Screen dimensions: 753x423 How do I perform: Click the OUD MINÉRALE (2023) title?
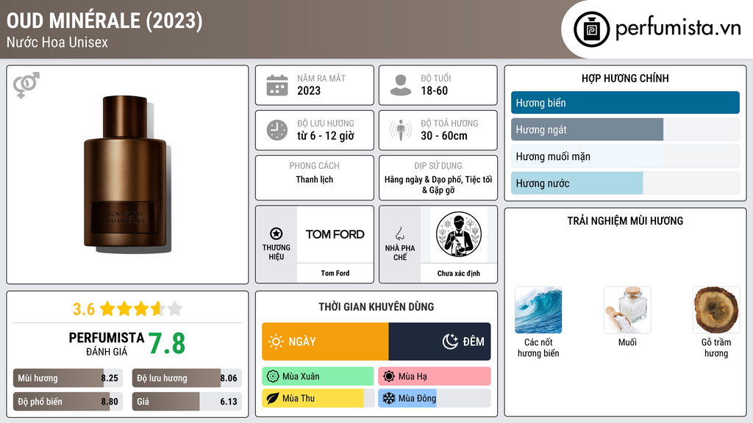104,21
